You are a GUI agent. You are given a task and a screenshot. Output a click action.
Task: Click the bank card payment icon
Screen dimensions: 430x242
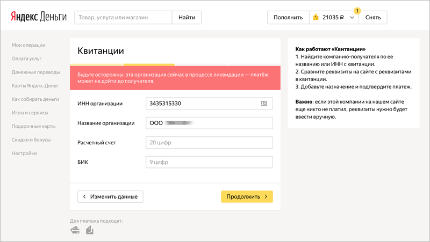(75, 231)
